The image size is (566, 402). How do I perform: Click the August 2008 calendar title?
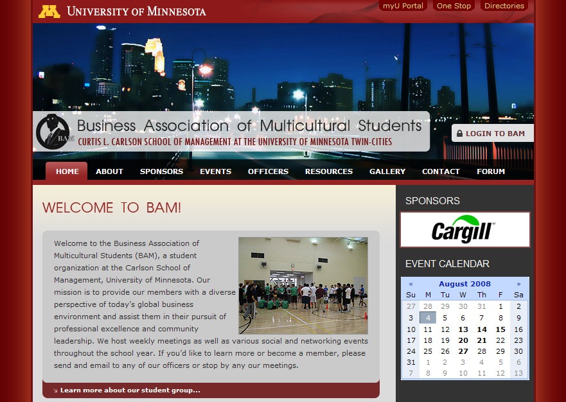point(464,284)
